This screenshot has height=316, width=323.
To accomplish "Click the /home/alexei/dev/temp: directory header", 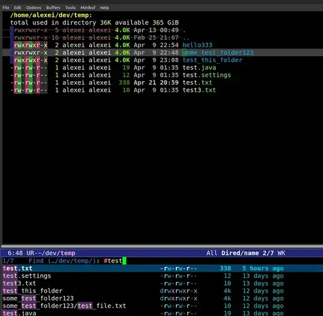I will pyautogui.click(x=51, y=15).
